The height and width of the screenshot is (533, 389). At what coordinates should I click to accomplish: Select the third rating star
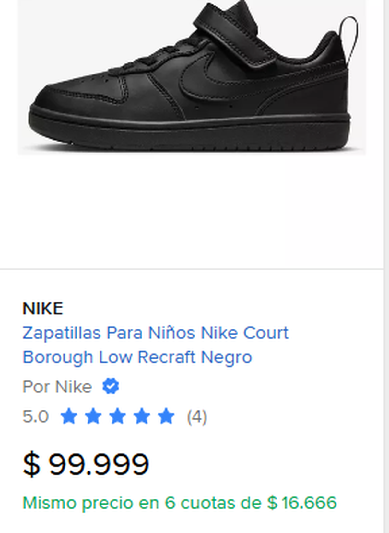pyautogui.click(x=117, y=416)
